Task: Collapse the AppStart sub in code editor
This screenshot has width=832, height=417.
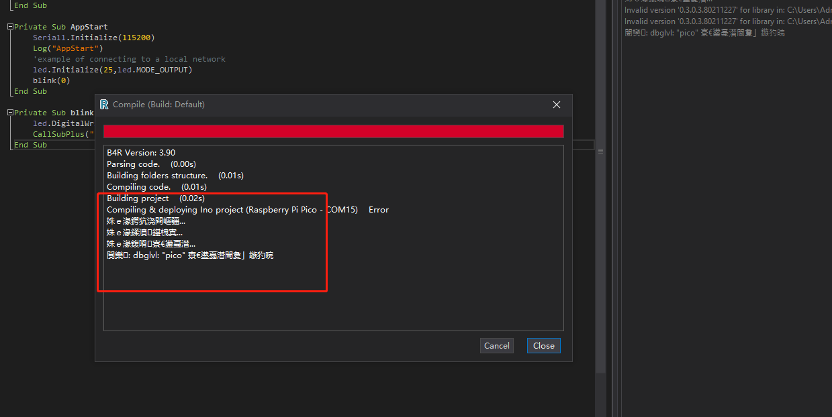Action: coord(10,27)
